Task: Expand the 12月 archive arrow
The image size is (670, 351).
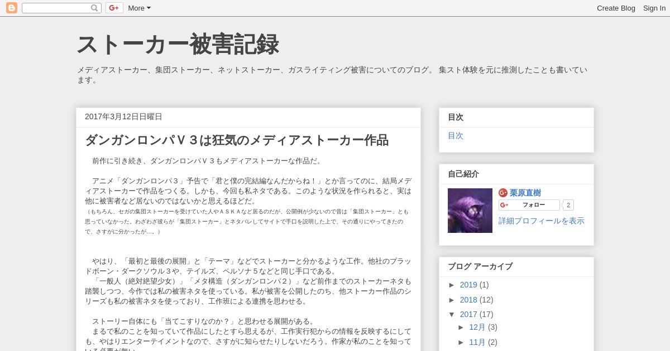Action: pyautogui.click(x=461, y=327)
